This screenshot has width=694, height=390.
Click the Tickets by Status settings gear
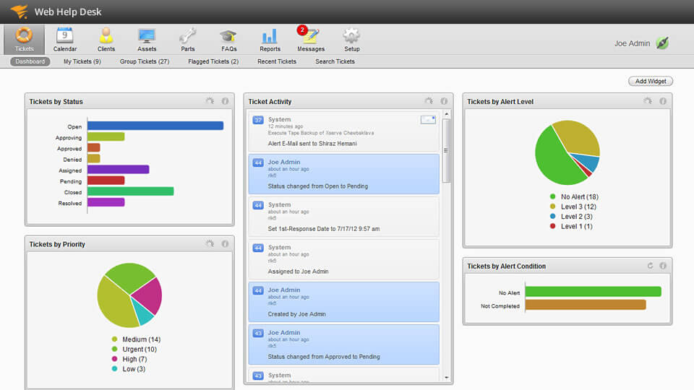[210, 101]
